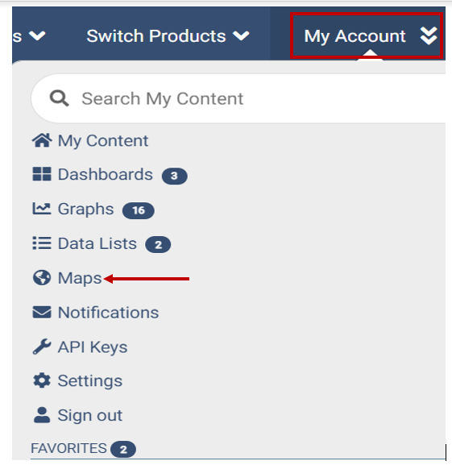Click the Graphs count badge showing 16
This screenshot has width=452, height=465.
pos(139,210)
